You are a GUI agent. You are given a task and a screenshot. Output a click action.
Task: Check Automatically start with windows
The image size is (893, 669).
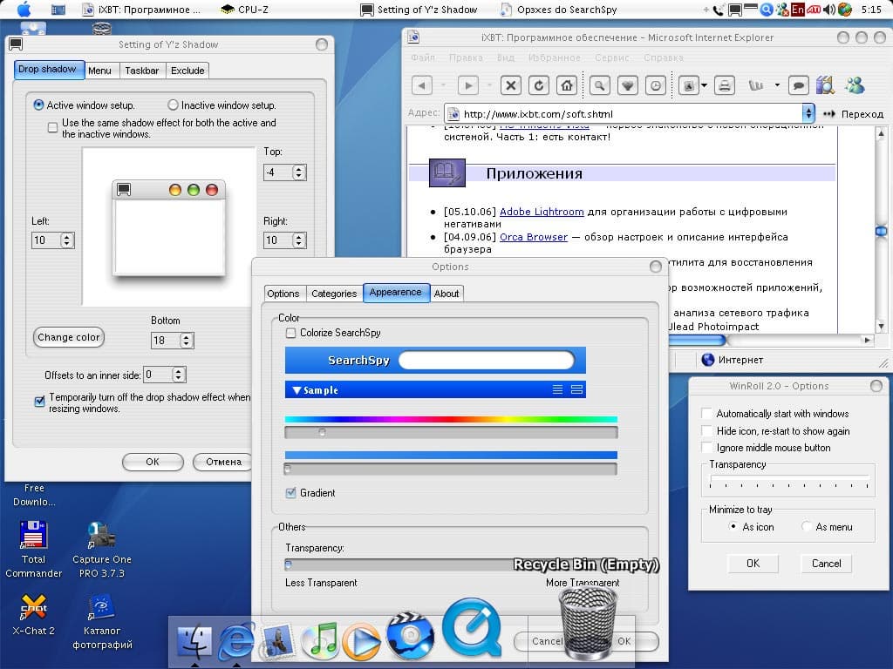[x=708, y=414]
